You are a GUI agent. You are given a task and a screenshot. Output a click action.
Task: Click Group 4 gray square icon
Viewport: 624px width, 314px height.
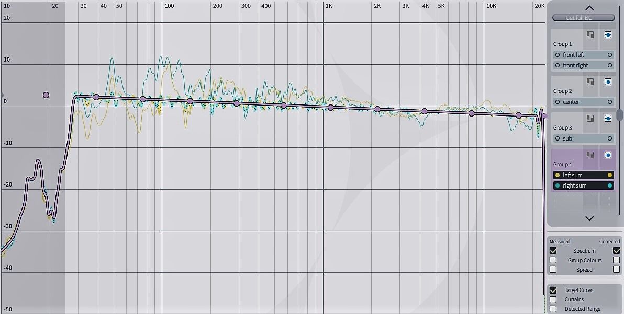590,155
